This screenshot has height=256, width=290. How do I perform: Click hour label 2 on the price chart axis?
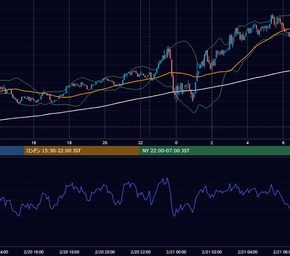click(x=212, y=143)
